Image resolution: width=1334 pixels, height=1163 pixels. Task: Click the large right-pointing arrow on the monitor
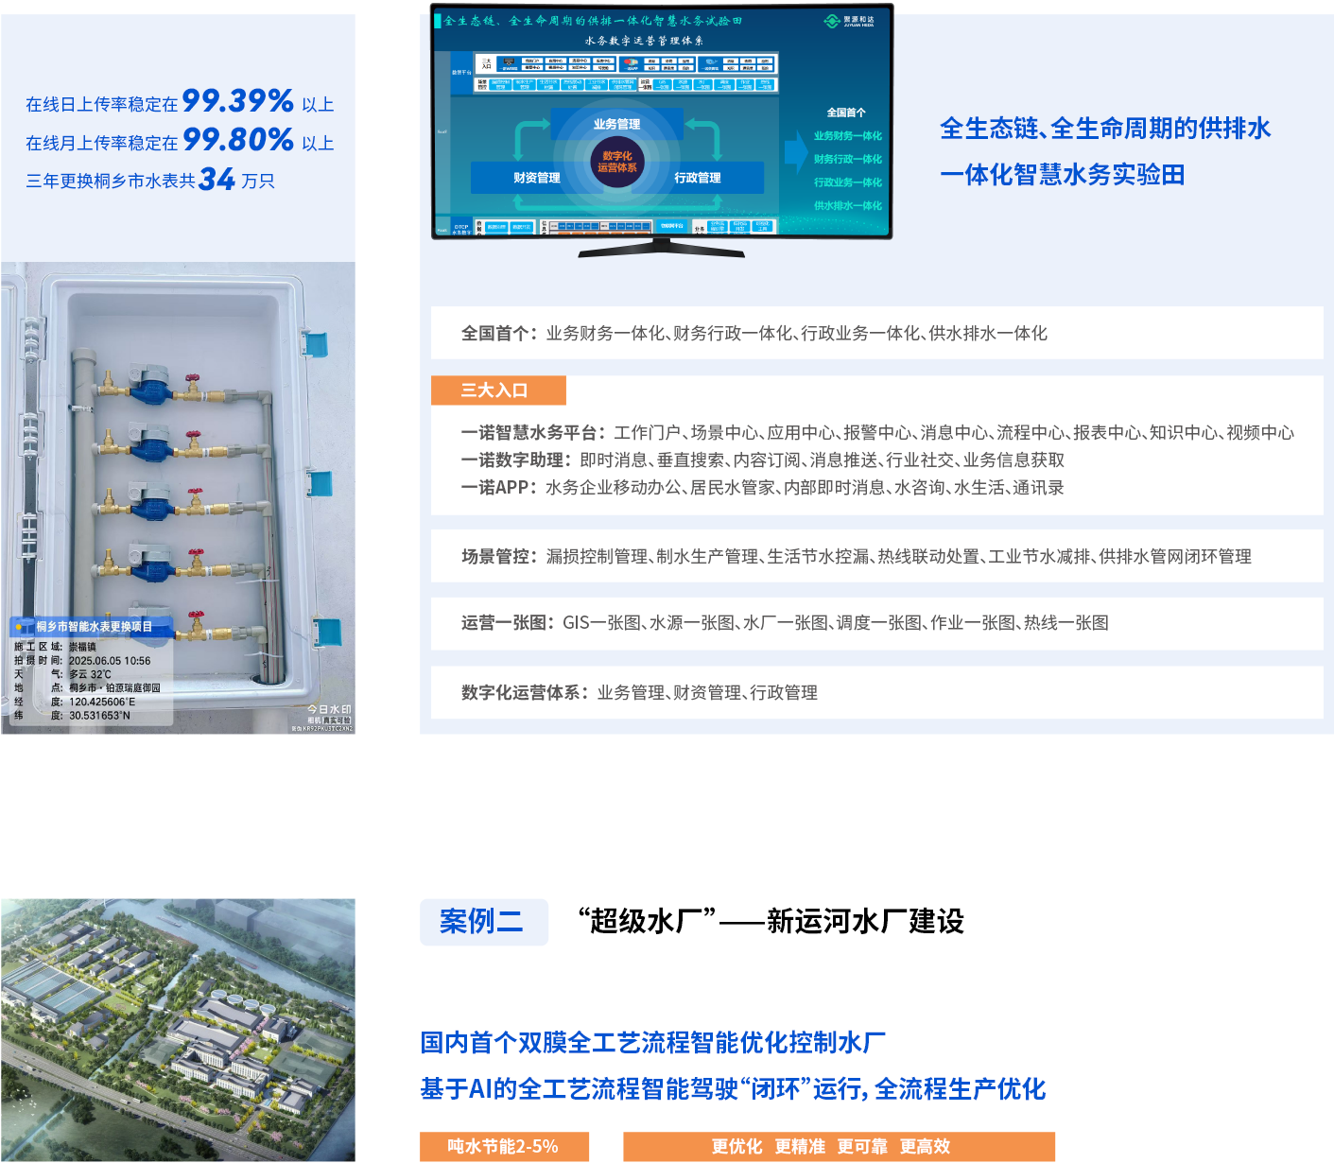[x=795, y=152]
